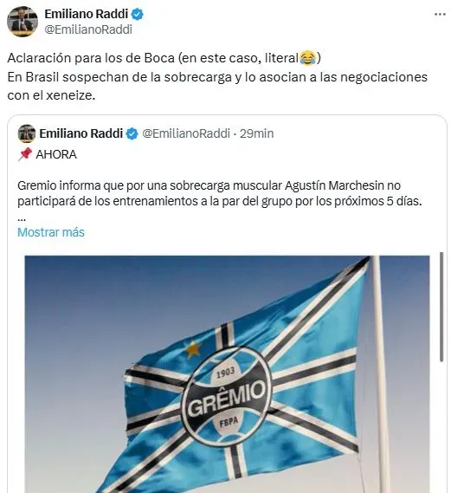Click the gold star on the flag

click(192, 349)
